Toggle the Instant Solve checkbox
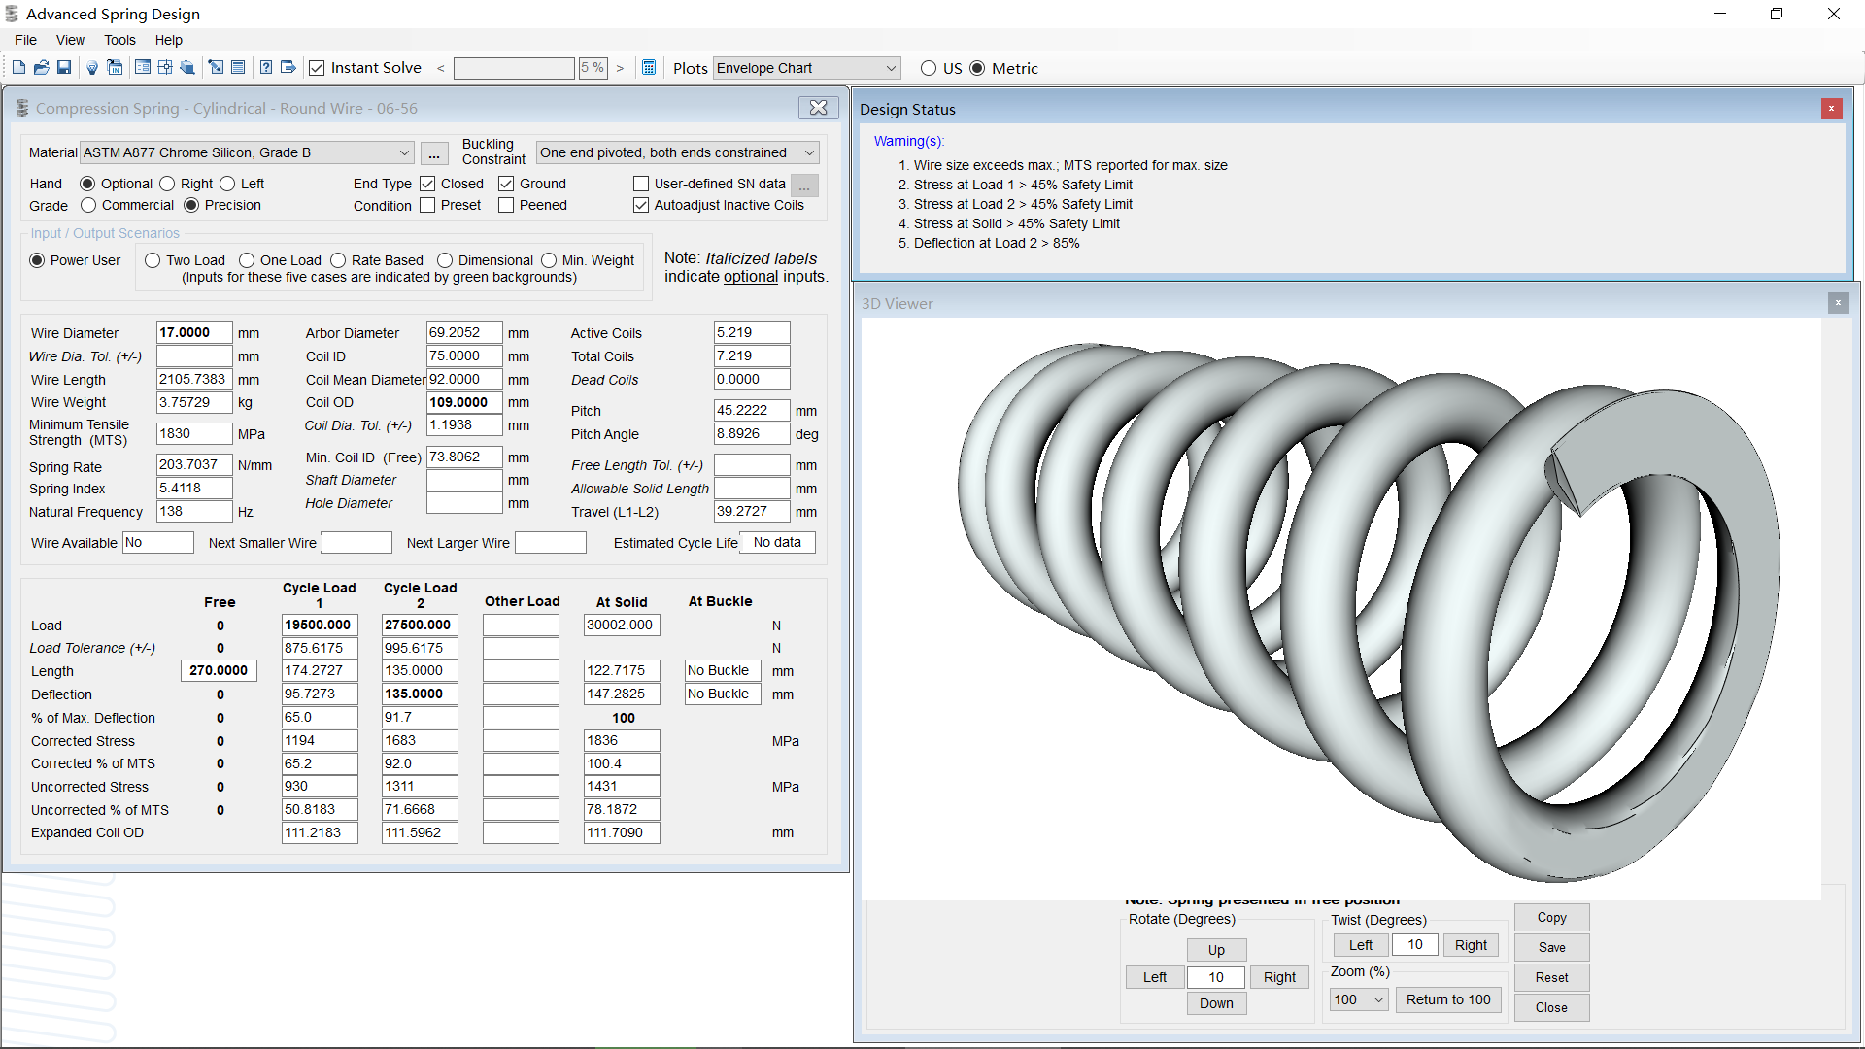The image size is (1865, 1049). click(317, 68)
